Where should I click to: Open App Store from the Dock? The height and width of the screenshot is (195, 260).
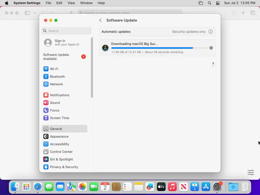pos(206,187)
